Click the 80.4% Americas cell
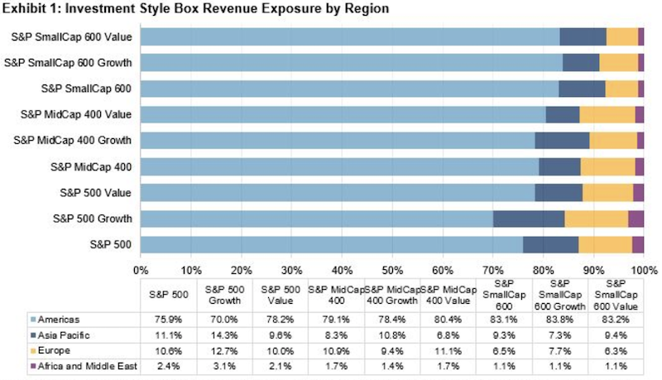The image size is (662, 380). (x=448, y=320)
